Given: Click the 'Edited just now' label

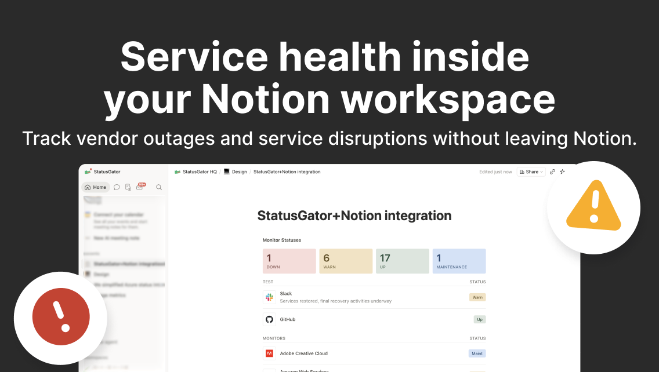Looking at the screenshot, I should (x=495, y=172).
